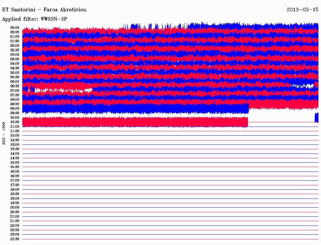Select the 12:00 time label
This screenshot has height=245, width=321.
click(15, 135)
